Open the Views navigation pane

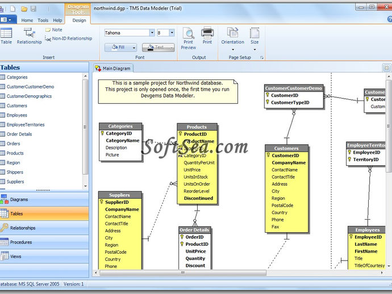coord(44,257)
